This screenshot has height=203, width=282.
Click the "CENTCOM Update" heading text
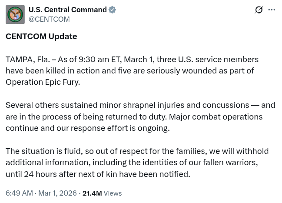[41, 36]
